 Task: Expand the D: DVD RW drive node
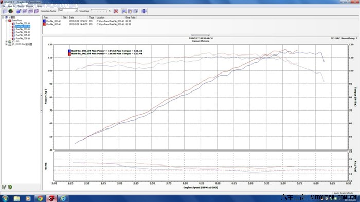click(6, 44)
